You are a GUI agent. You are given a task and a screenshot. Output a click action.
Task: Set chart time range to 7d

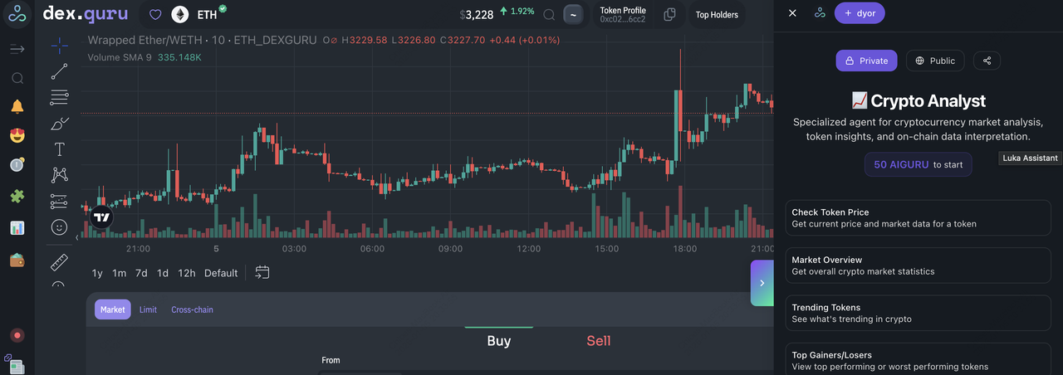141,273
